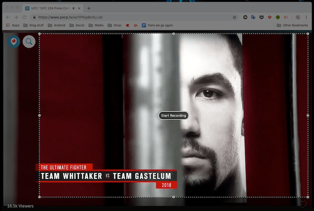Viewport: 314px width, 211px height.
Task: Open the Periscope search magnifier
Action: tap(29, 42)
